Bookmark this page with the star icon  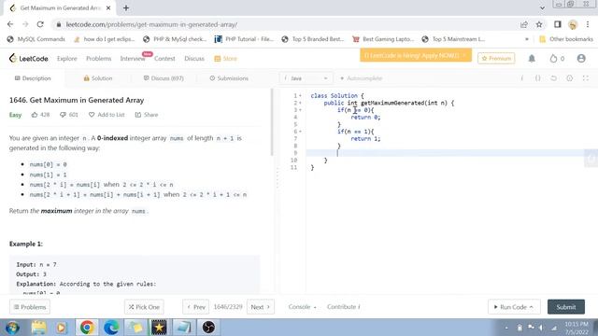(x=539, y=24)
